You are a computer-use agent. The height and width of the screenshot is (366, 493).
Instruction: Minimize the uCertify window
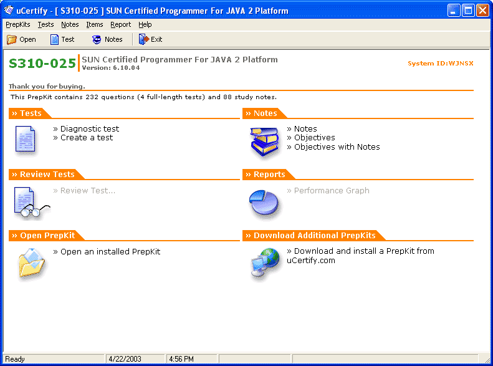[454, 11]
